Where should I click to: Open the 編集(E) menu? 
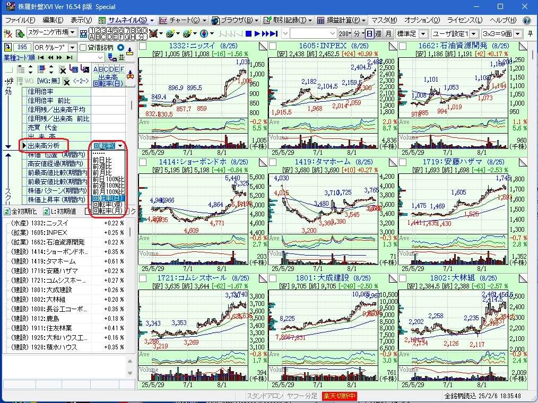pos(53,21)
